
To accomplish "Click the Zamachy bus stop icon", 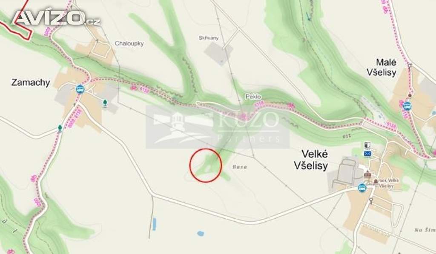I will click(x=80, y=89).
